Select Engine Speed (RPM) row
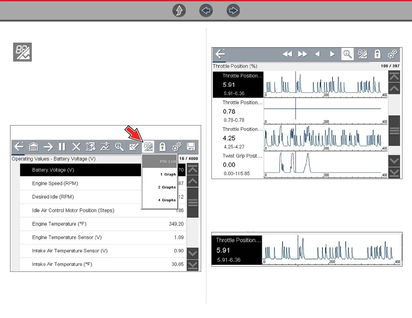This screenshot has height=318, width=412. pos(103,183)
